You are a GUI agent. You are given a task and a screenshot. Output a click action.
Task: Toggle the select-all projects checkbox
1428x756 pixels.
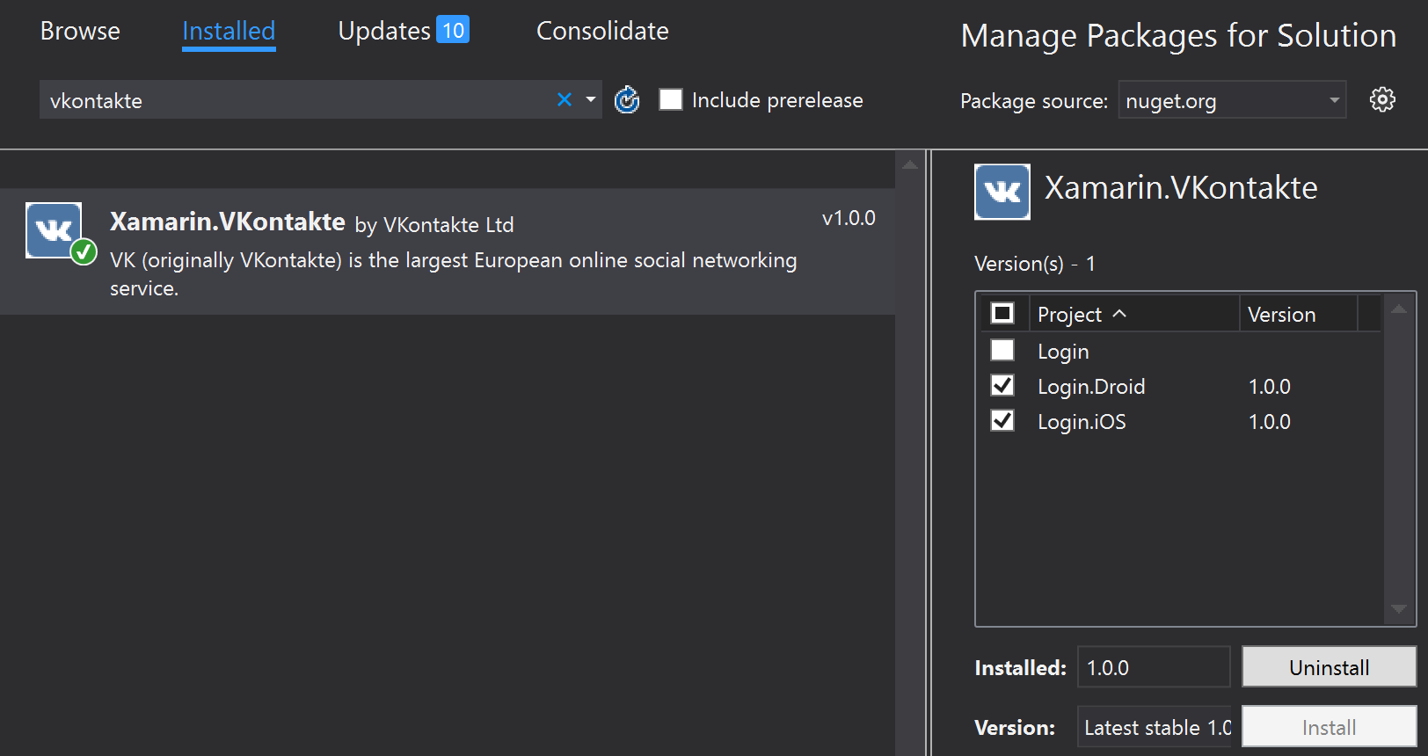point(1002,313)
